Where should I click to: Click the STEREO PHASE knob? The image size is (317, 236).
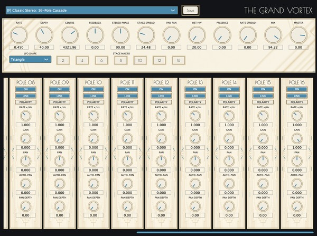(120, 35)
